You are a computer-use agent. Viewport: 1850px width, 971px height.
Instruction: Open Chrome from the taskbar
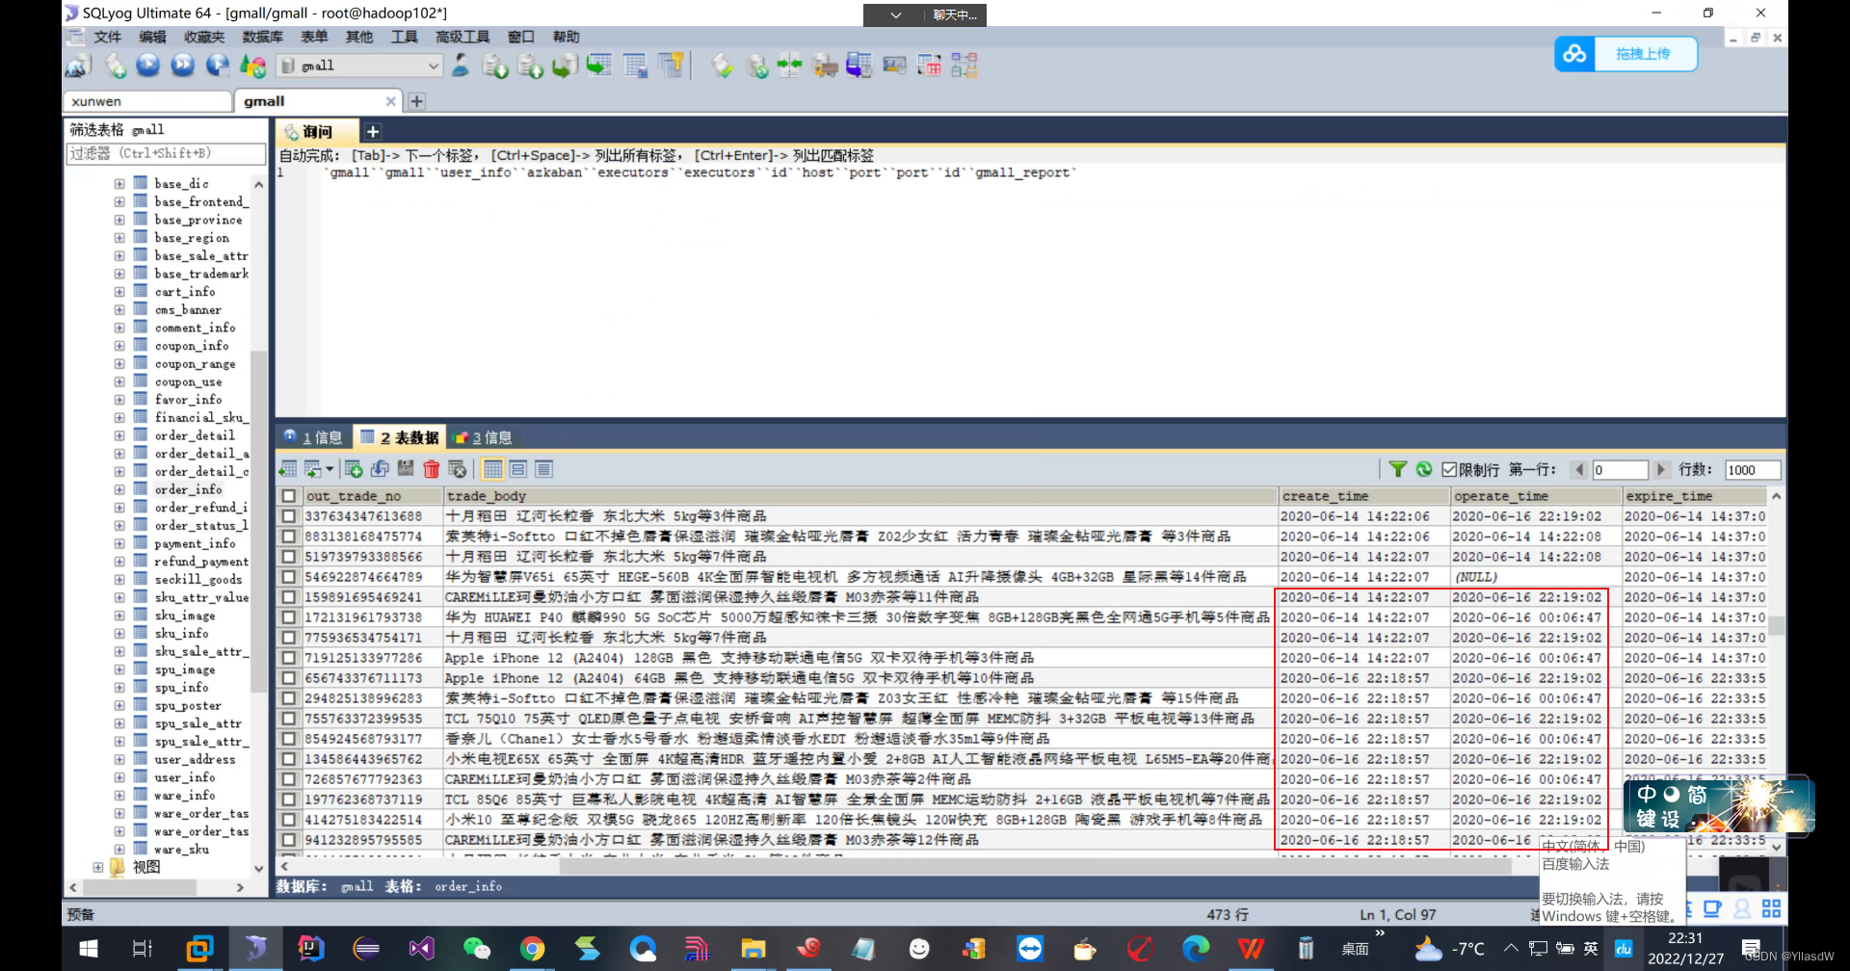click(x=532, y=949)
